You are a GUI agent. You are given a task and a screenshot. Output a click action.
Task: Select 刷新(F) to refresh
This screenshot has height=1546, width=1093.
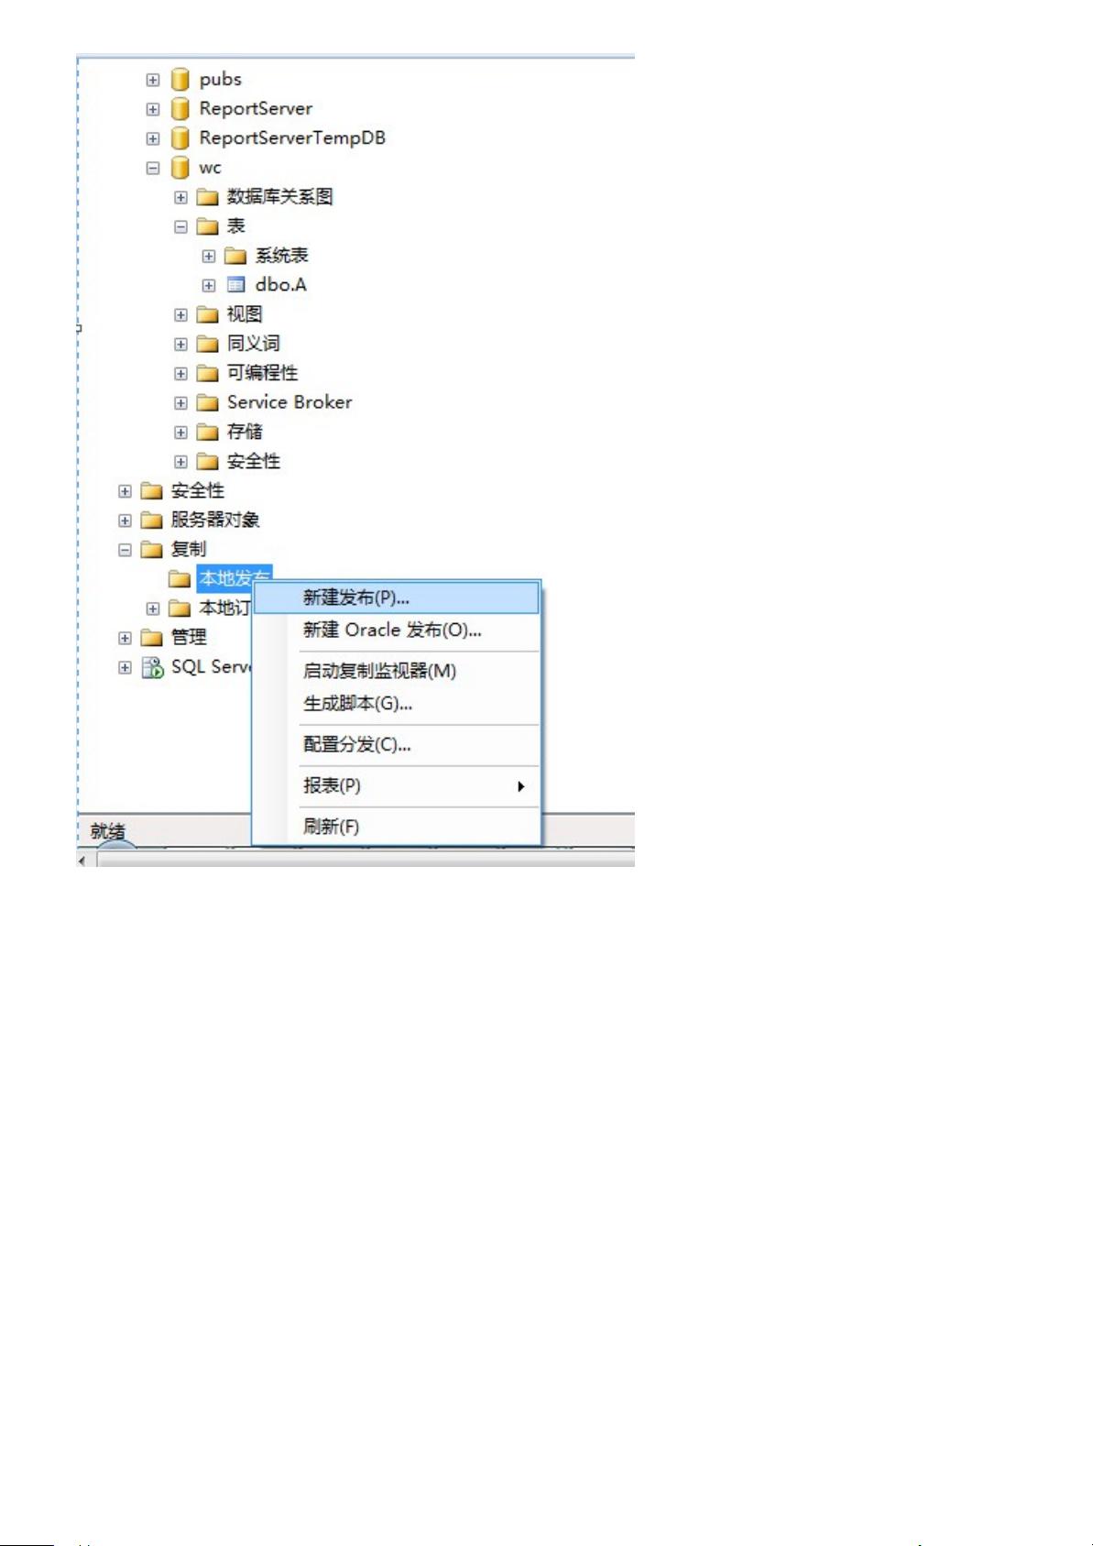tap(331, 827)
